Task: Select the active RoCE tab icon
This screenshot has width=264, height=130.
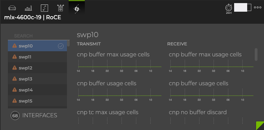Action: [77, 9]
